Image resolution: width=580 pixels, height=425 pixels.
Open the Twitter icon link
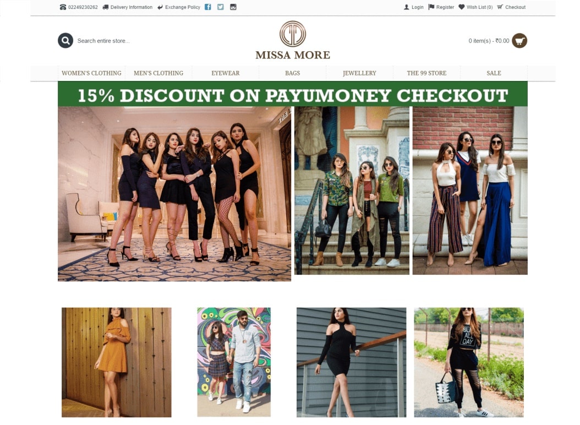[x=221, y=7]
